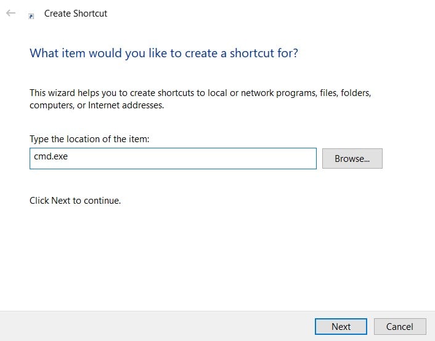Viewport: 435px width, 341px height.
Task: Click the 'Click Next to continue' text
Action: 75,201
